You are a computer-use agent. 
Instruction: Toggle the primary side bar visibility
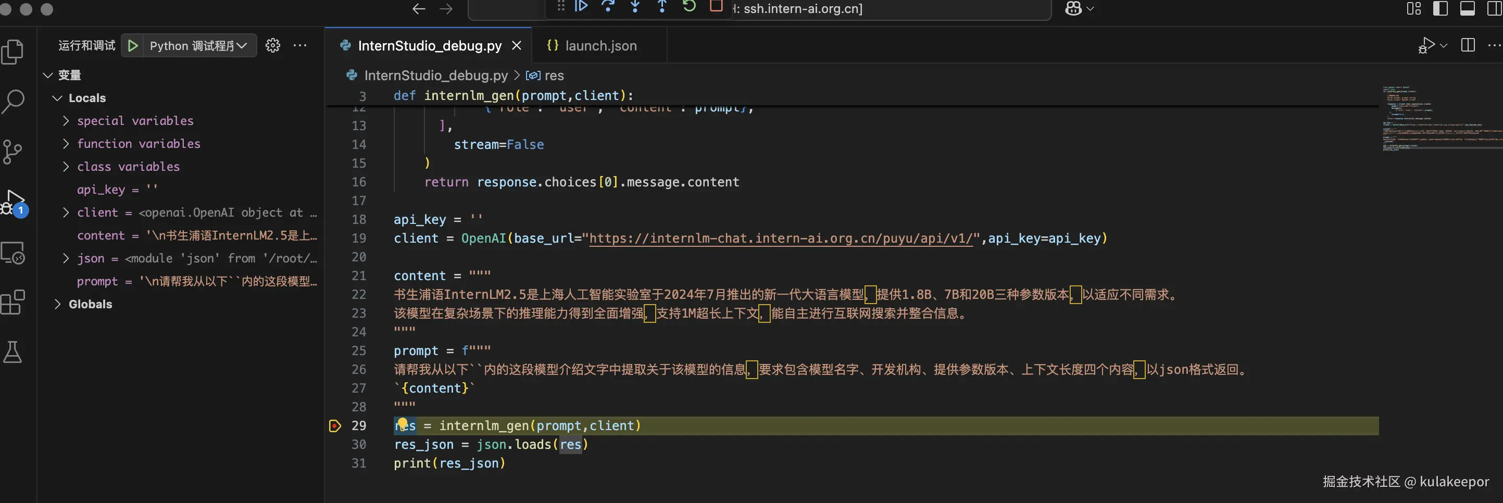pos(1440,8)
